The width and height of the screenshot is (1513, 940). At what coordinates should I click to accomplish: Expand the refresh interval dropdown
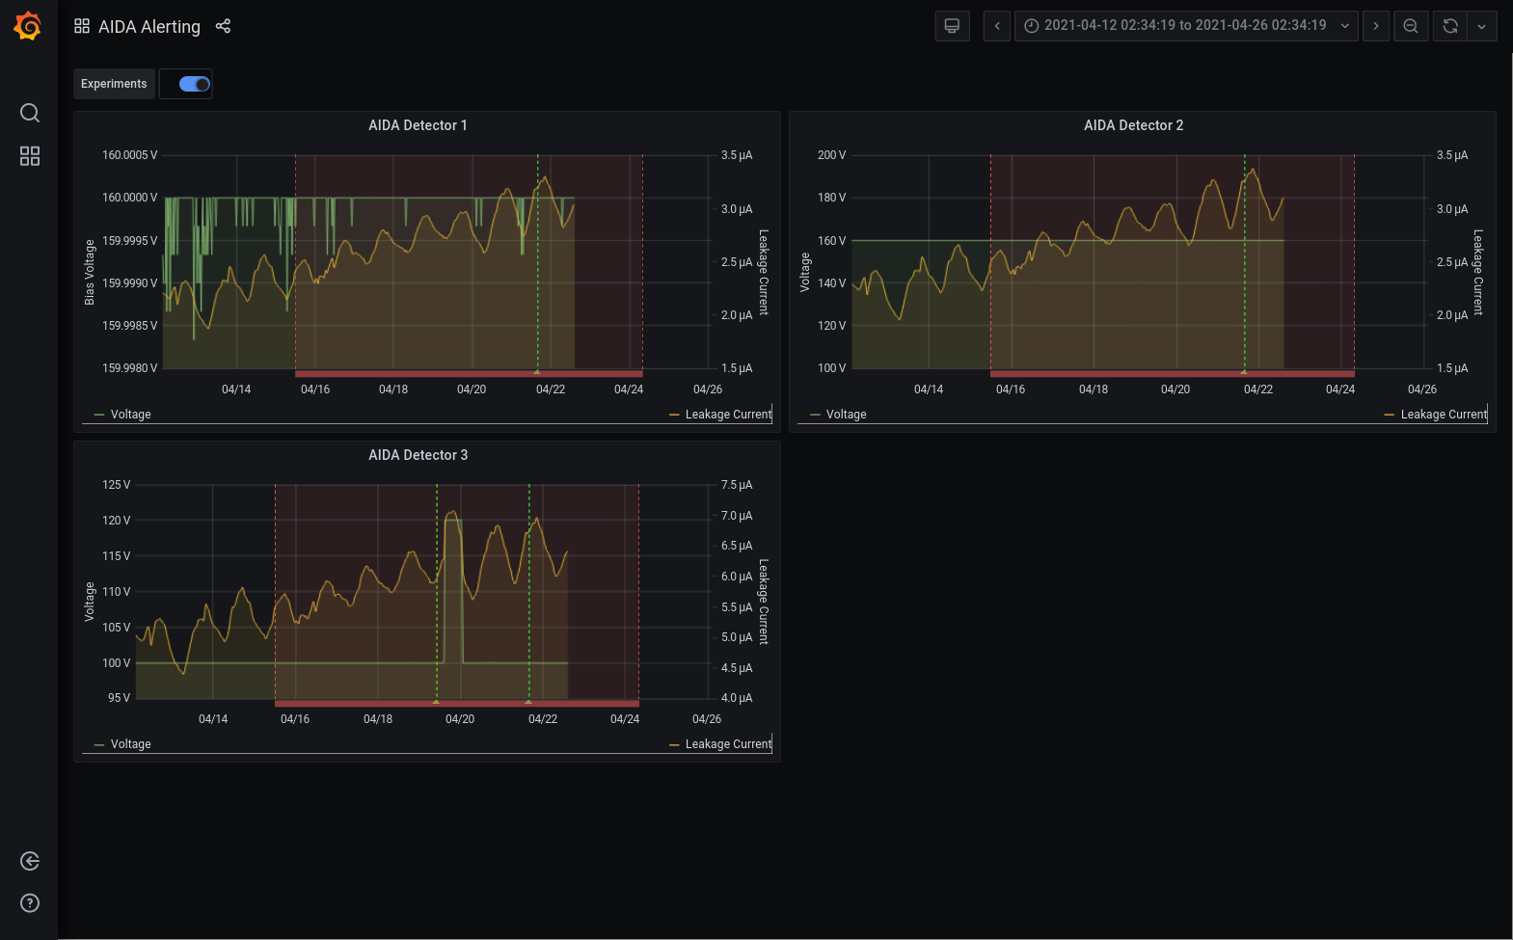pyautogui.click(x=1481, y=26)
